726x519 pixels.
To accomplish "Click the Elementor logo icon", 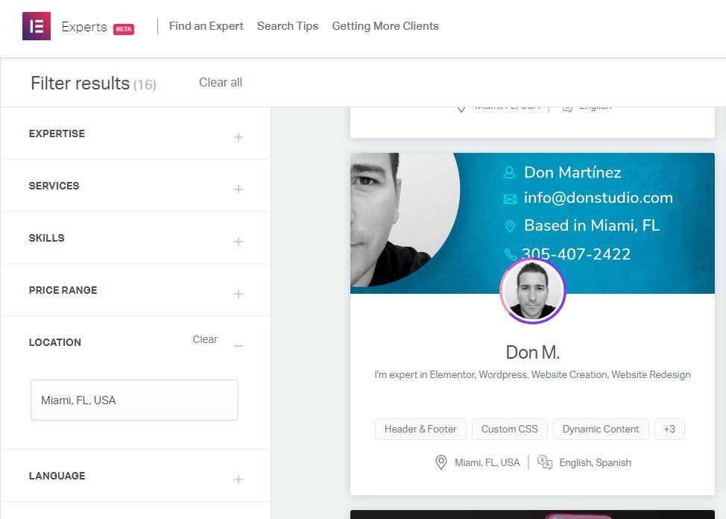I will point(37,26).
